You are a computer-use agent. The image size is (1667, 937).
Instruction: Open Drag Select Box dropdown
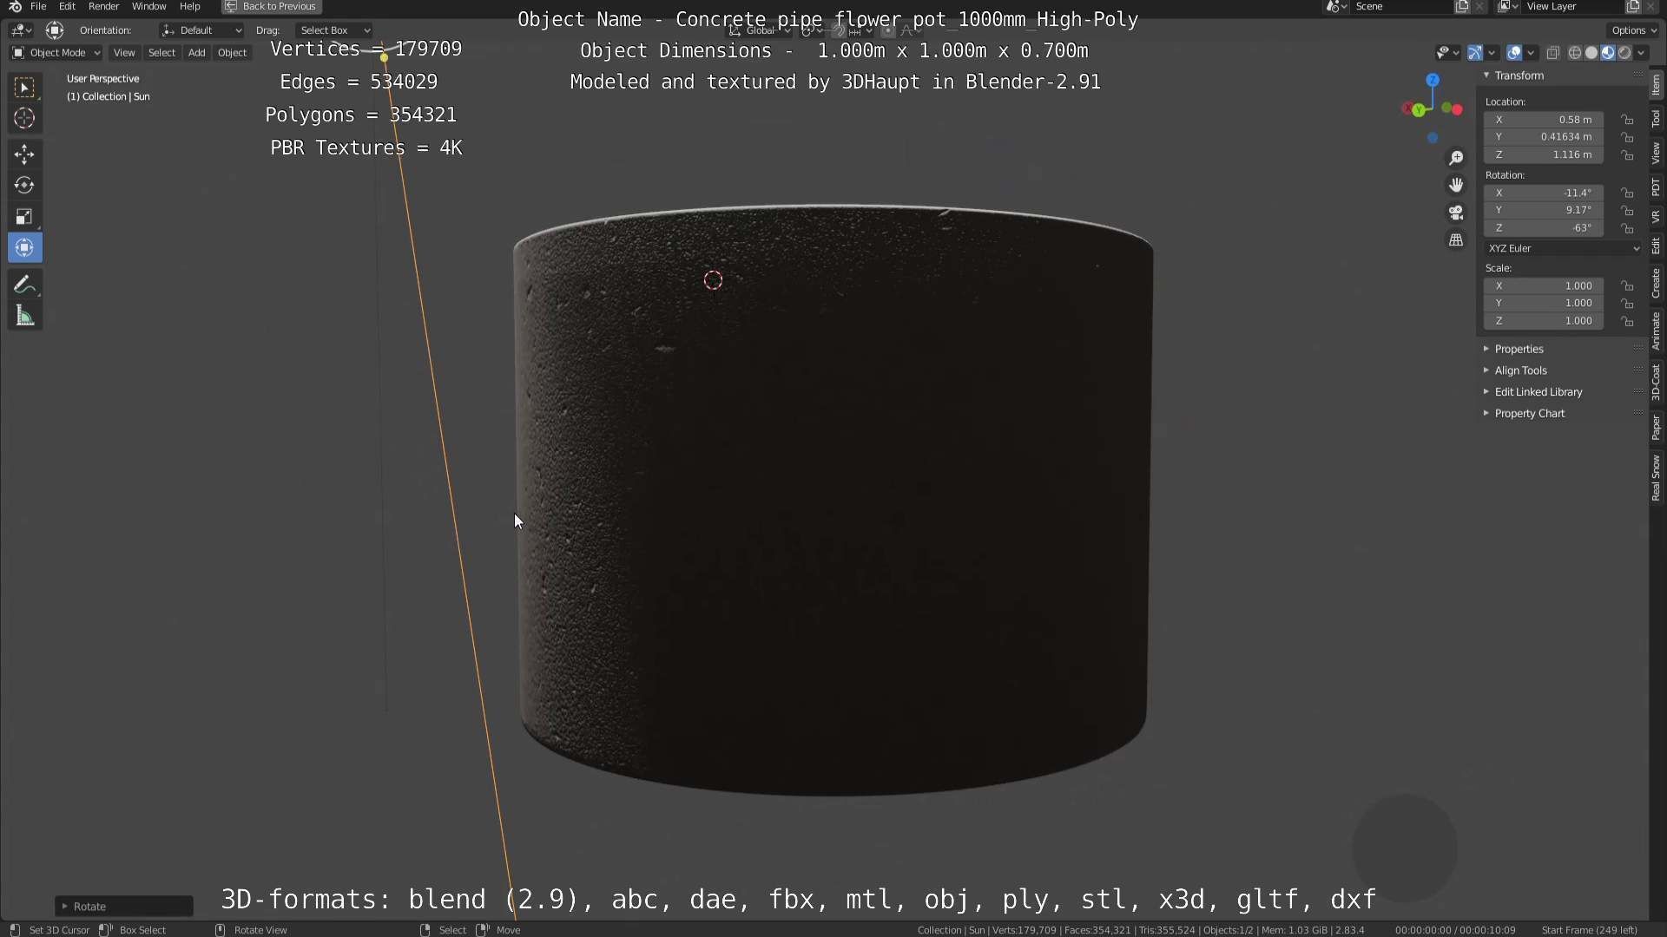click(333, 30)
